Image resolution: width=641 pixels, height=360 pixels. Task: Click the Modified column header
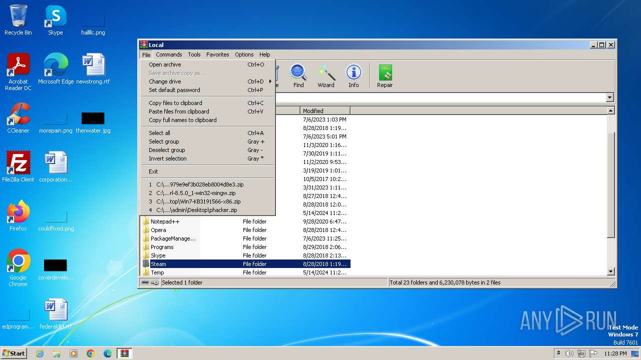tap(325, 111)
